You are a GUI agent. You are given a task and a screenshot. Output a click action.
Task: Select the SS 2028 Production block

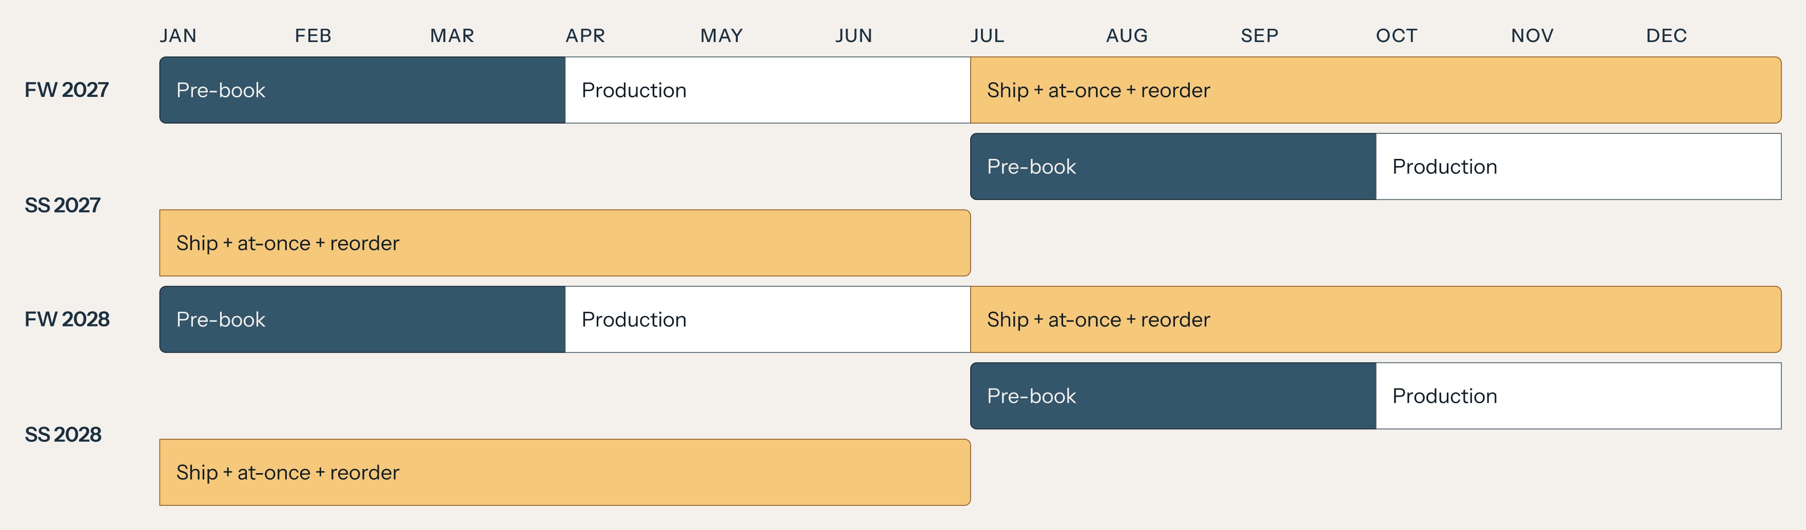(1579, 396)
